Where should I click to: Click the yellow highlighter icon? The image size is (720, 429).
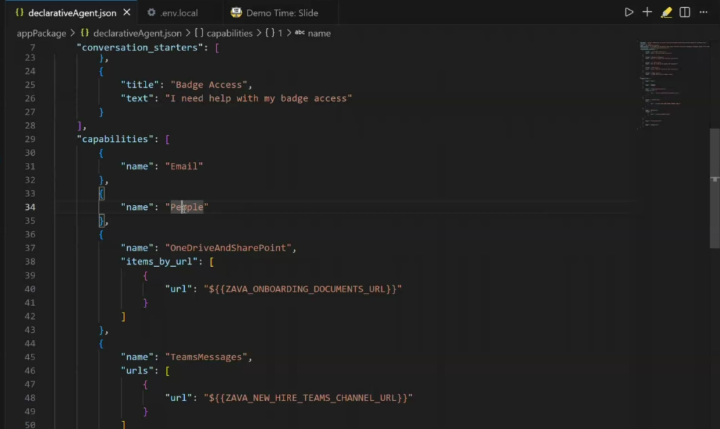pyautogui.click(x=666, y=13)
